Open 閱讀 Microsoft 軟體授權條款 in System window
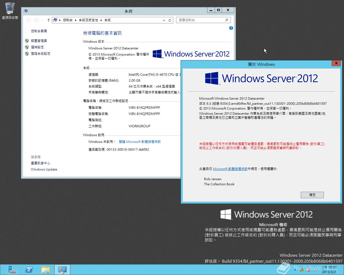344x275 pixels. click(x=140, y=142)
